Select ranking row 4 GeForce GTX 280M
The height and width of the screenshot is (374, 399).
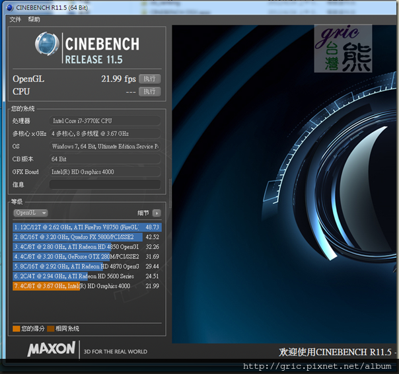click(x=87, y=256)
